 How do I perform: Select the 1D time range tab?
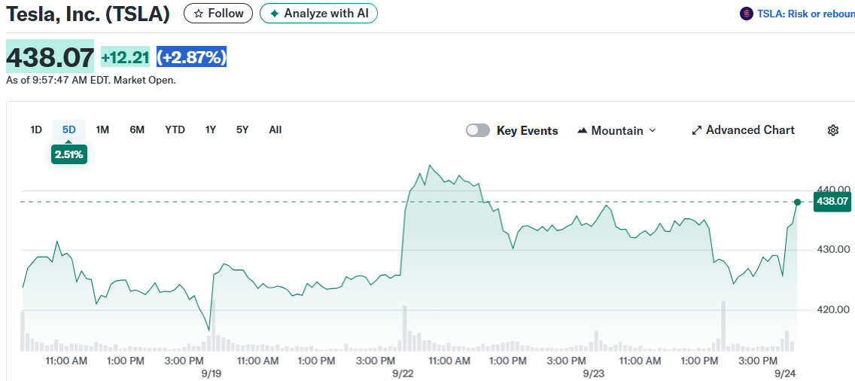coord(36,130)
